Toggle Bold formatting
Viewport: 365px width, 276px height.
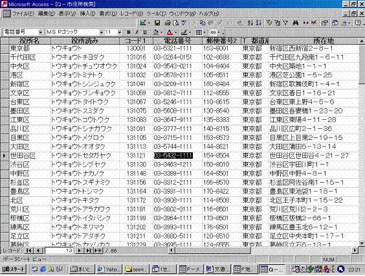[x=129, y=32]
